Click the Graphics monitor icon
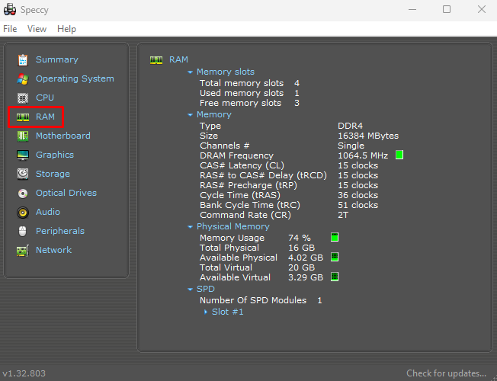497x381 pixels. pyautogui.click(x=23, y=155)
